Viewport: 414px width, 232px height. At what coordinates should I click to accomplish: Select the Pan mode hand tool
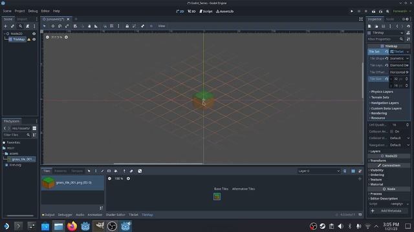[89, 26]
